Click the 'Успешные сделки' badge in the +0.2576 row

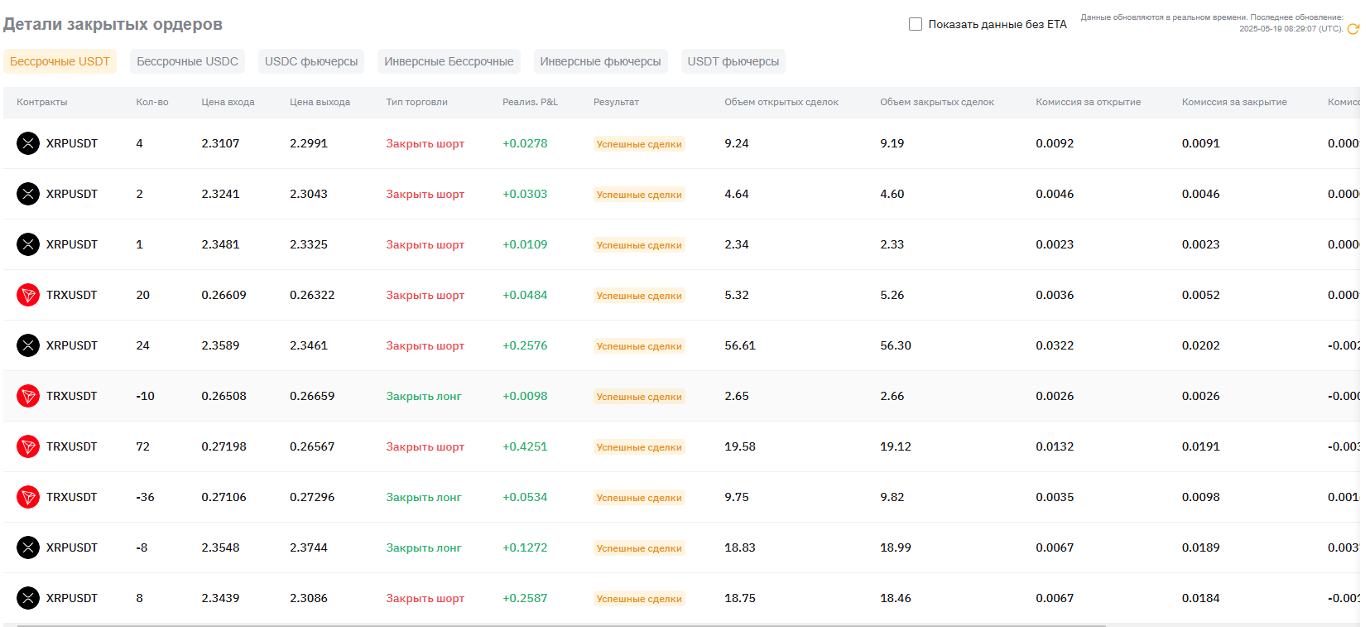(x=639, y=346)
